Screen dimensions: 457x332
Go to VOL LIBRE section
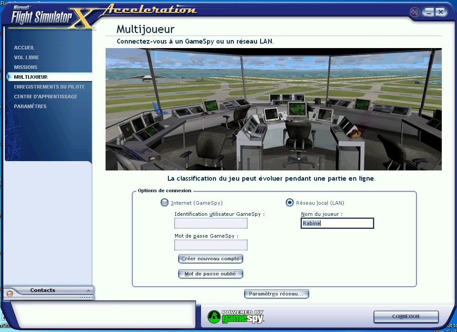point(27,57)
